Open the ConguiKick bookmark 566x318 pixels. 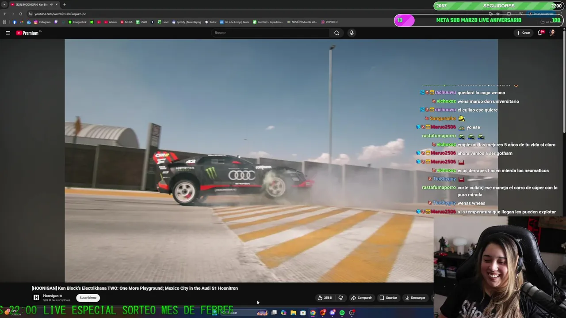[x=77, y=22]
